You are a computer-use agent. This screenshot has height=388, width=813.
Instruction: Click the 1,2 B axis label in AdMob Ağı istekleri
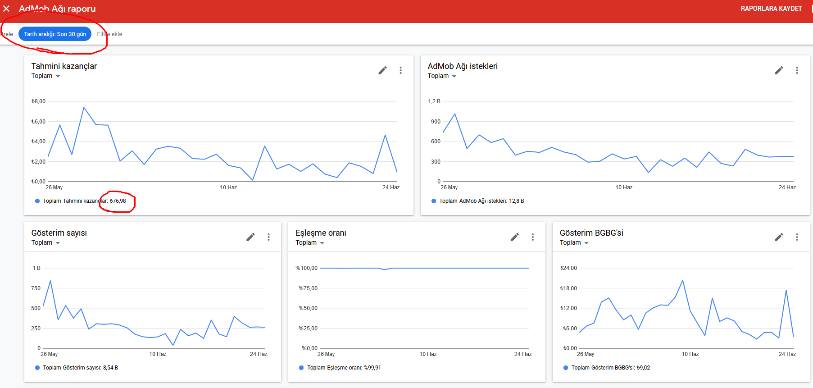coord(434,101)
